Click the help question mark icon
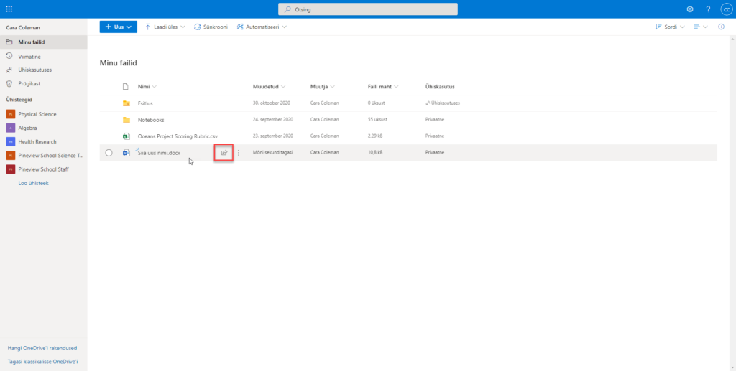Screen dimensions: 736x371 coord(708,9)
